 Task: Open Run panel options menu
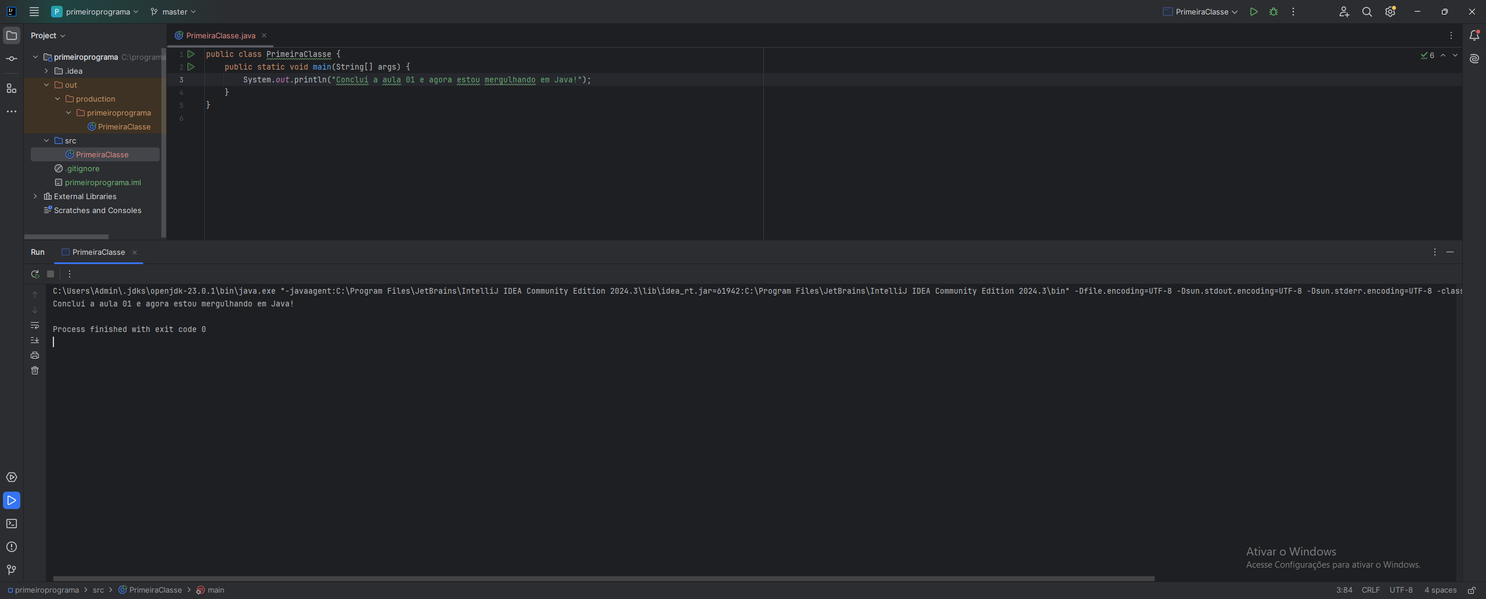[x=1435, y=252]
